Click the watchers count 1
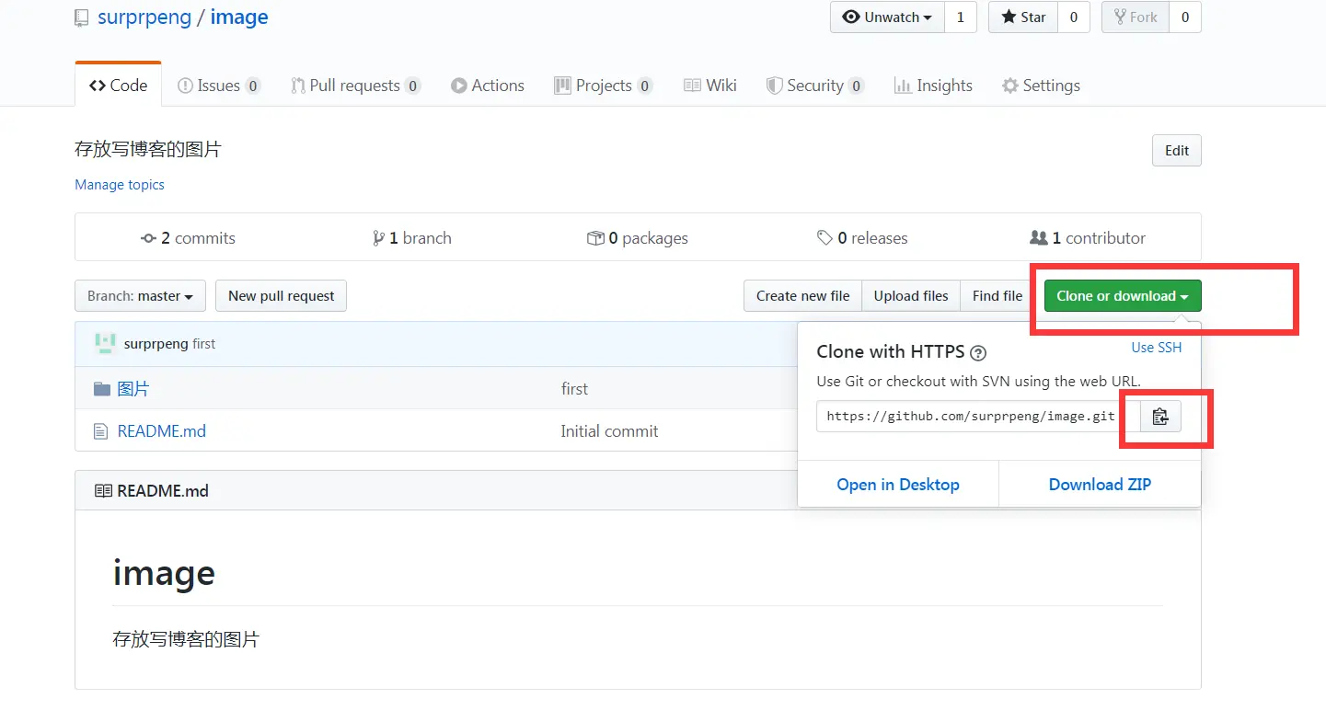 pos(961,17)
